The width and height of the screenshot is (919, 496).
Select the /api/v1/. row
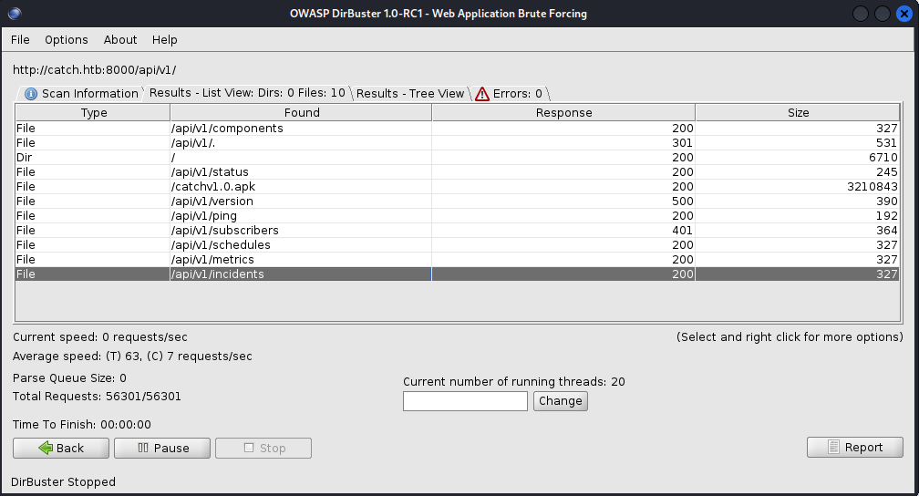pyautogui.click(x=457, y=143)
